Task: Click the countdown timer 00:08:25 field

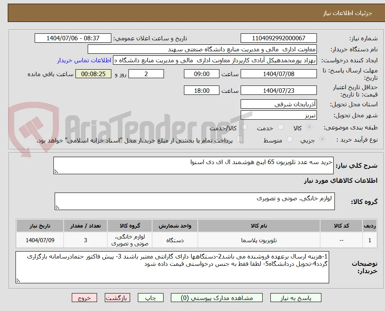Action: coord(93,74)
